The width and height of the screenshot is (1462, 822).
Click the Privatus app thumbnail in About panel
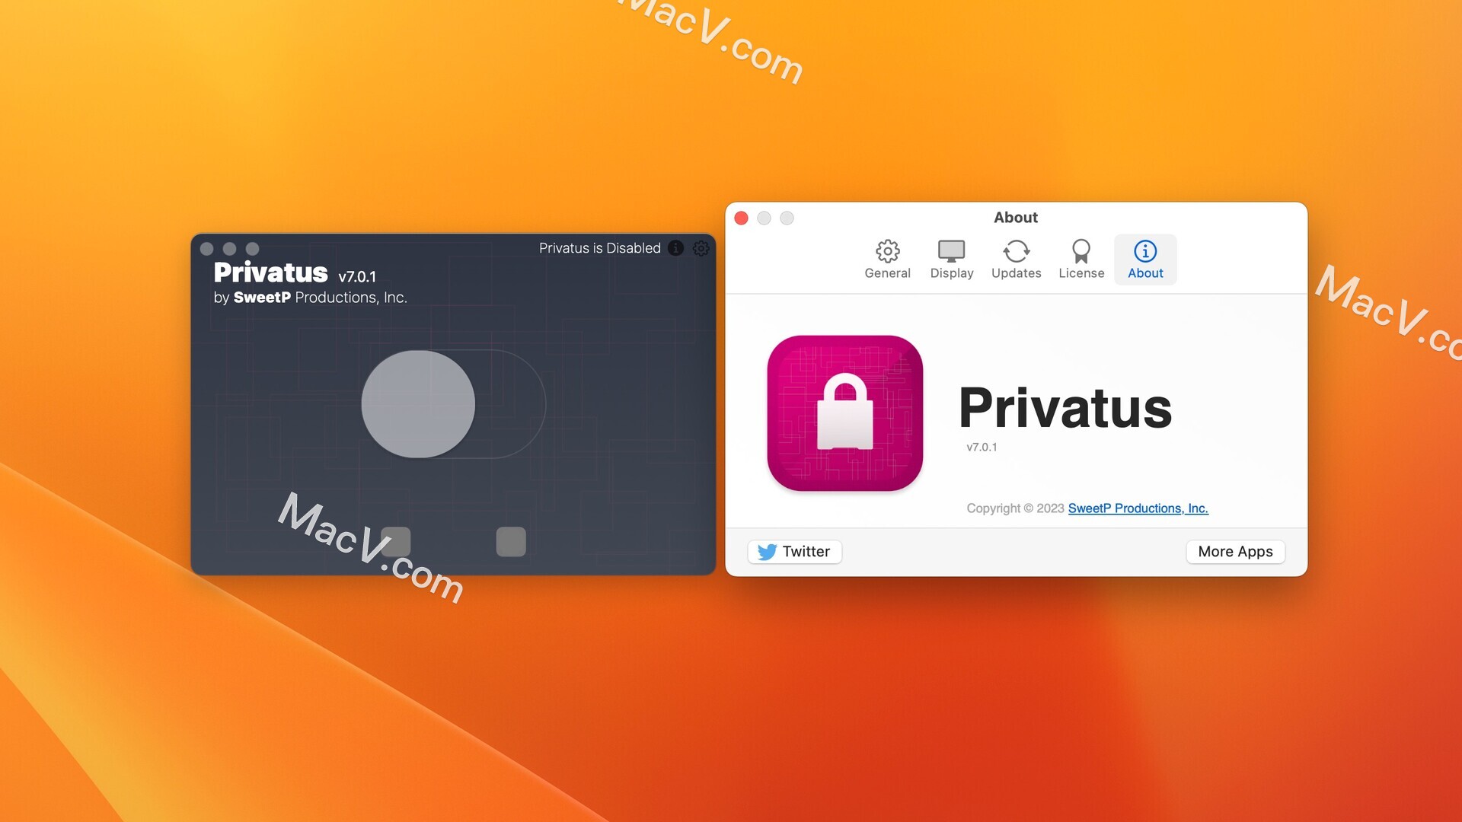(847, 413)
